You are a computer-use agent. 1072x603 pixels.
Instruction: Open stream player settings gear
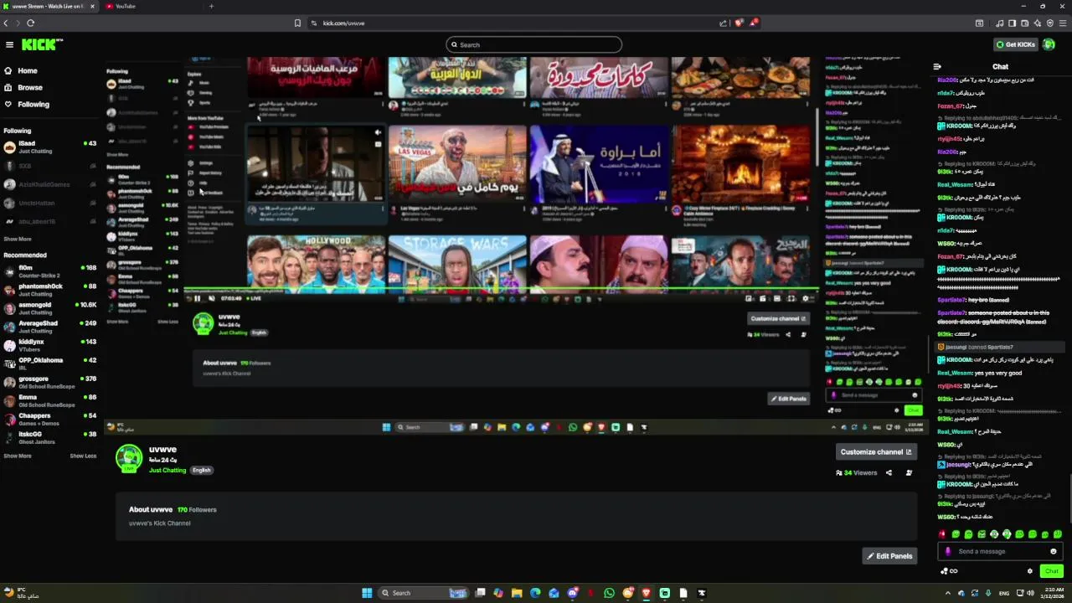pos(806,298)
